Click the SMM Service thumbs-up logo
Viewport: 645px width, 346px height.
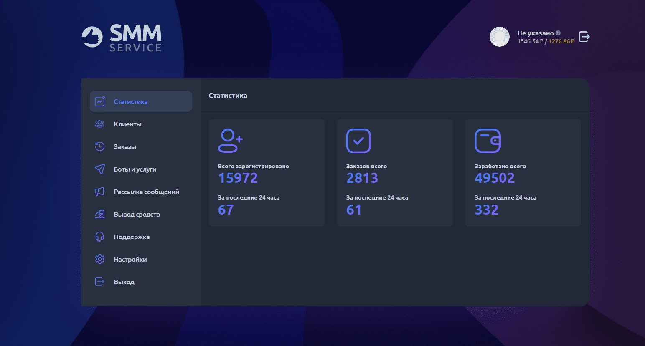(92, 37)
